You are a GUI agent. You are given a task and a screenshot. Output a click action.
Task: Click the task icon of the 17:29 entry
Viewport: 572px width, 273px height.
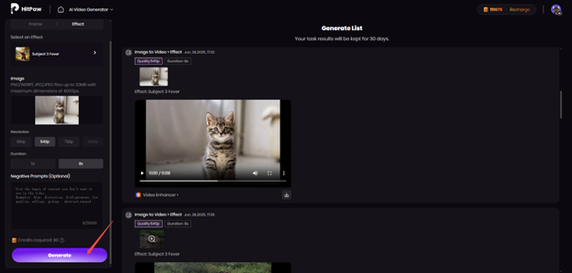point(129,215)
